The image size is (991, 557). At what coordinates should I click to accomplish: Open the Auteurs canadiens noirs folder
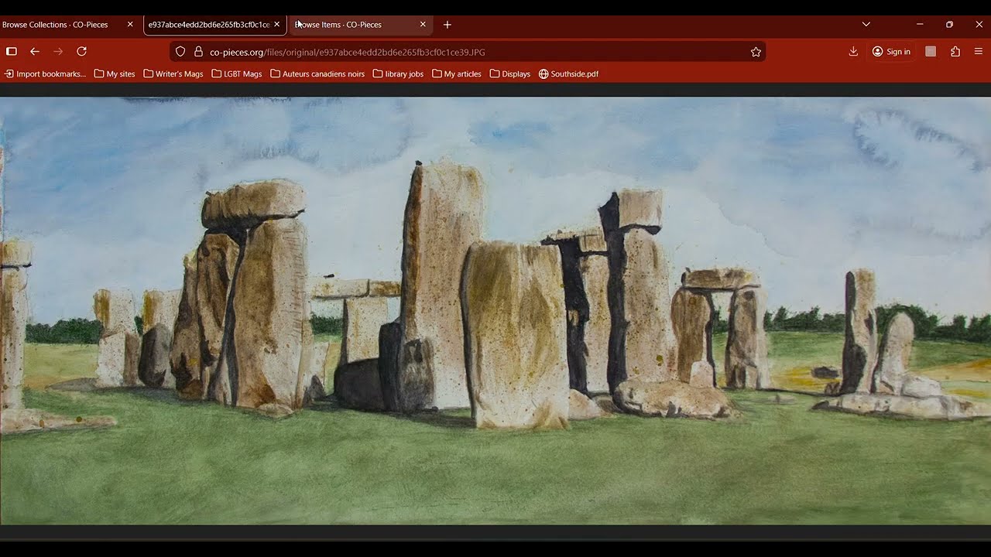click(317, 74)
